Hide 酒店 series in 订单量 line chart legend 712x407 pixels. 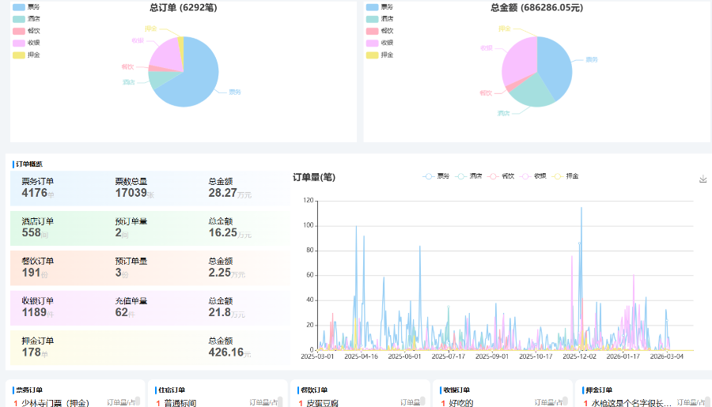(x=468, y=176)
